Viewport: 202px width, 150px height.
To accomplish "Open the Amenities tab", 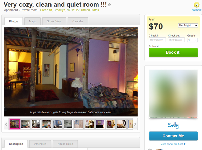I will pyautogui.click(x=40, y=144).
